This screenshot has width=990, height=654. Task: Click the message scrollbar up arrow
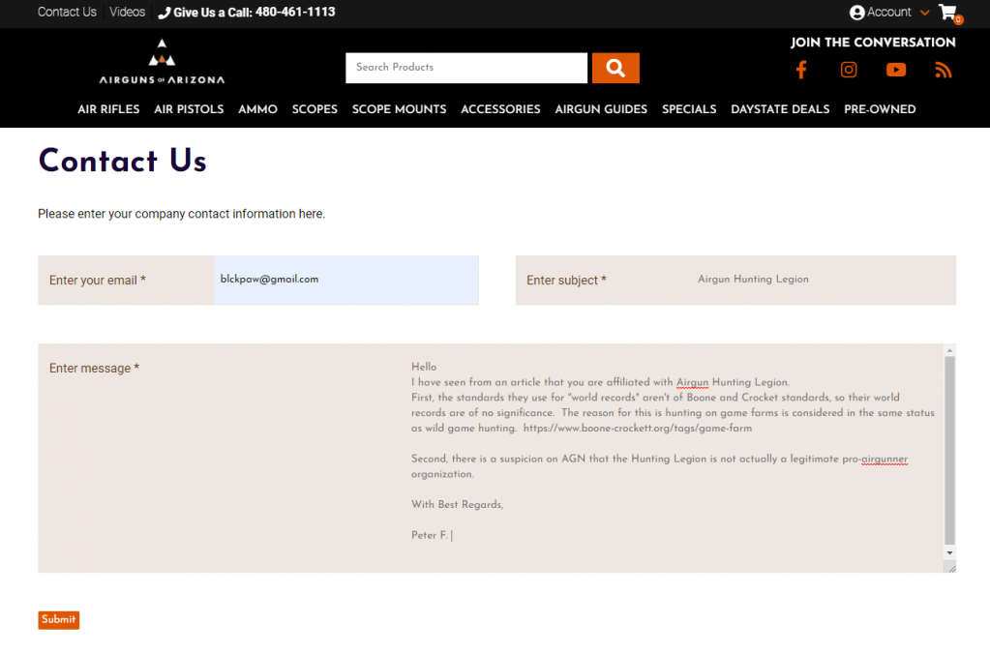[949, 349]
